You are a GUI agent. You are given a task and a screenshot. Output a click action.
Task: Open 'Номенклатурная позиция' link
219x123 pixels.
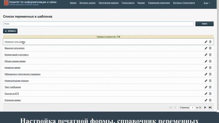(16, 81)
